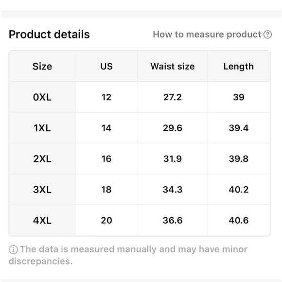Image resolution: width=282 pixels, height=282 pixels.
Task: Click the info icon beside disclaimer text
Action: (13, 249)
